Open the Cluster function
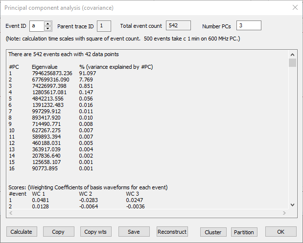303x243 pixels. click(213, 232)
